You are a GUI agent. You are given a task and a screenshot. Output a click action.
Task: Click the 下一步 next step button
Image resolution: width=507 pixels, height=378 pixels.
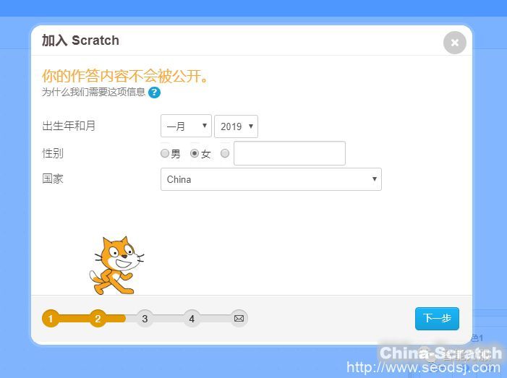point(437,319)
